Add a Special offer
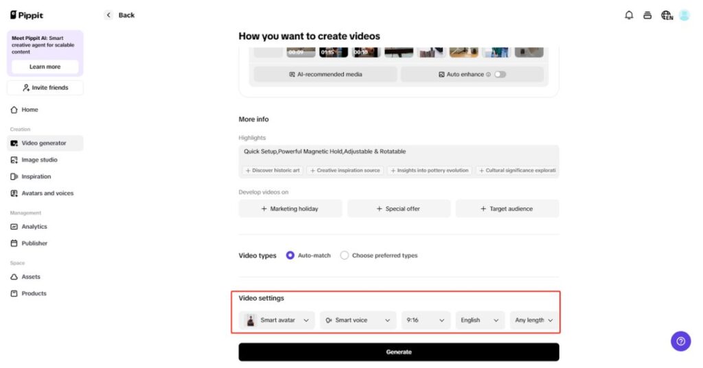The image size is (703, 368). tap(399, 209)
